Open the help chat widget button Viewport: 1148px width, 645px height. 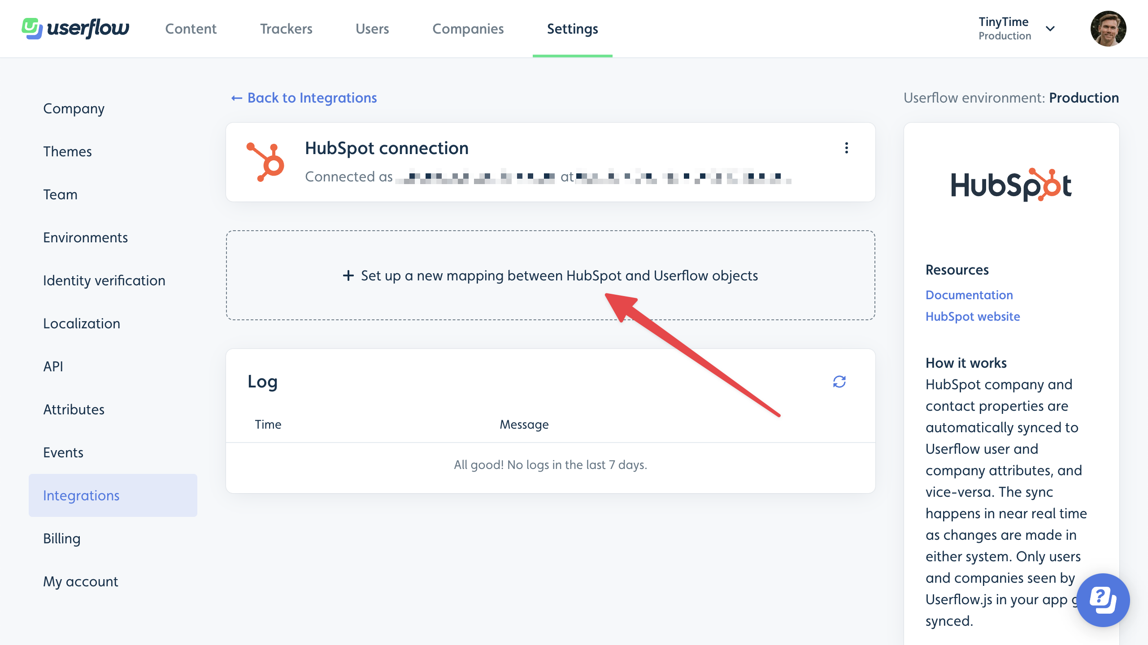tap(1103, 599)
